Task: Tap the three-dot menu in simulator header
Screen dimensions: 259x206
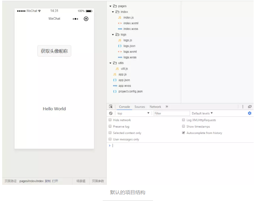Action: (75, 19)
